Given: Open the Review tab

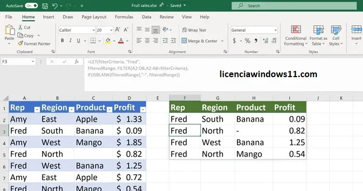Looking at the screenshot, I should tap(166, 17).
